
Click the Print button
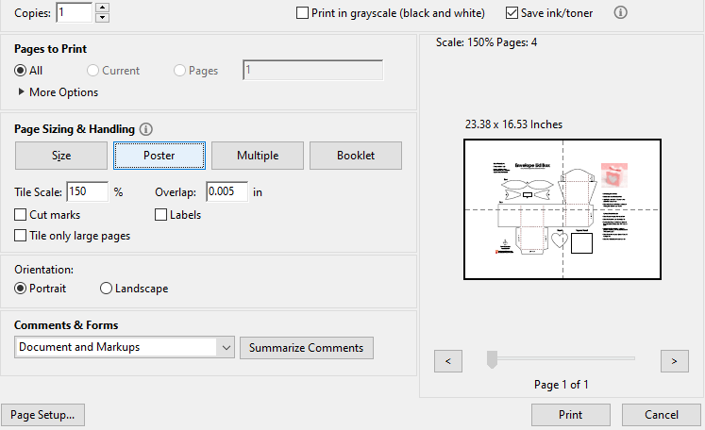coord(570,415)
